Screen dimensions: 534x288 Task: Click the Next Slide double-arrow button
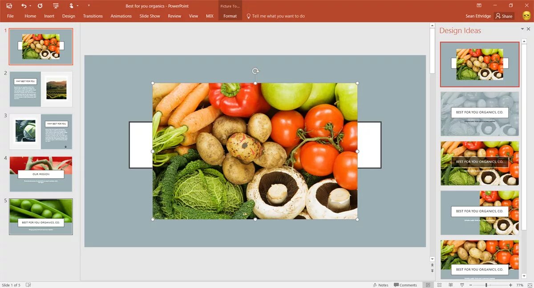(432, 271)
